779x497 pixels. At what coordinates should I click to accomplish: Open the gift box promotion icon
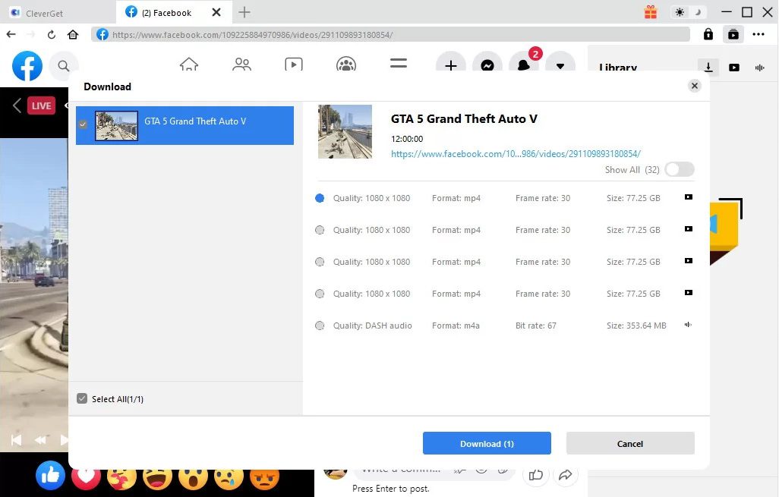click(x=651, y=11)
